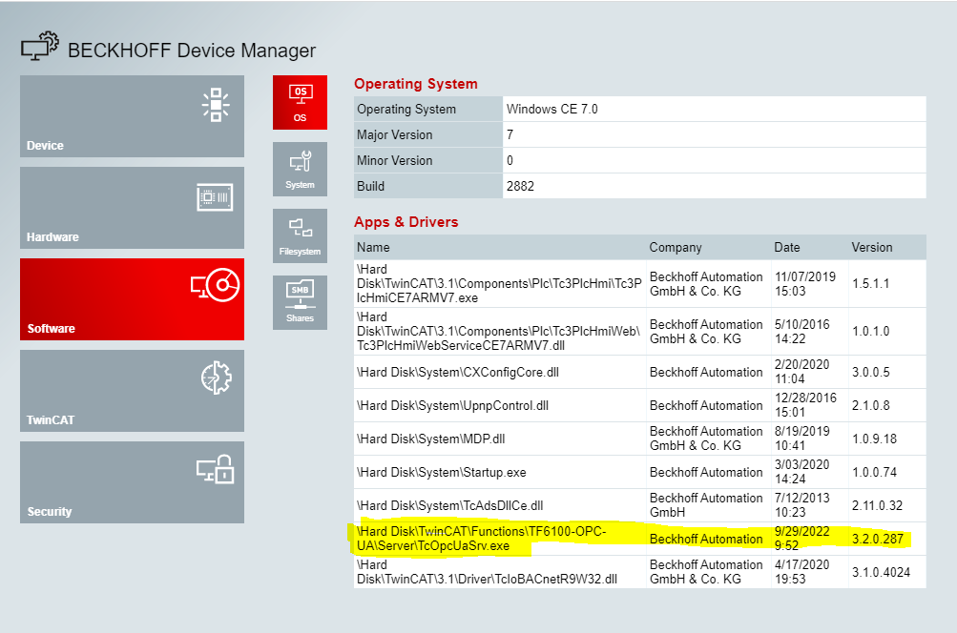Select the UpnpControl.dll entry
The width and height of the screenshot is (957, 633).
tap(452, 405)
